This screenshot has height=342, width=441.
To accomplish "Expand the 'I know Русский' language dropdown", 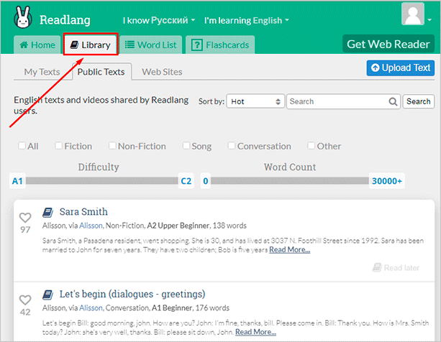I will 158,20.
